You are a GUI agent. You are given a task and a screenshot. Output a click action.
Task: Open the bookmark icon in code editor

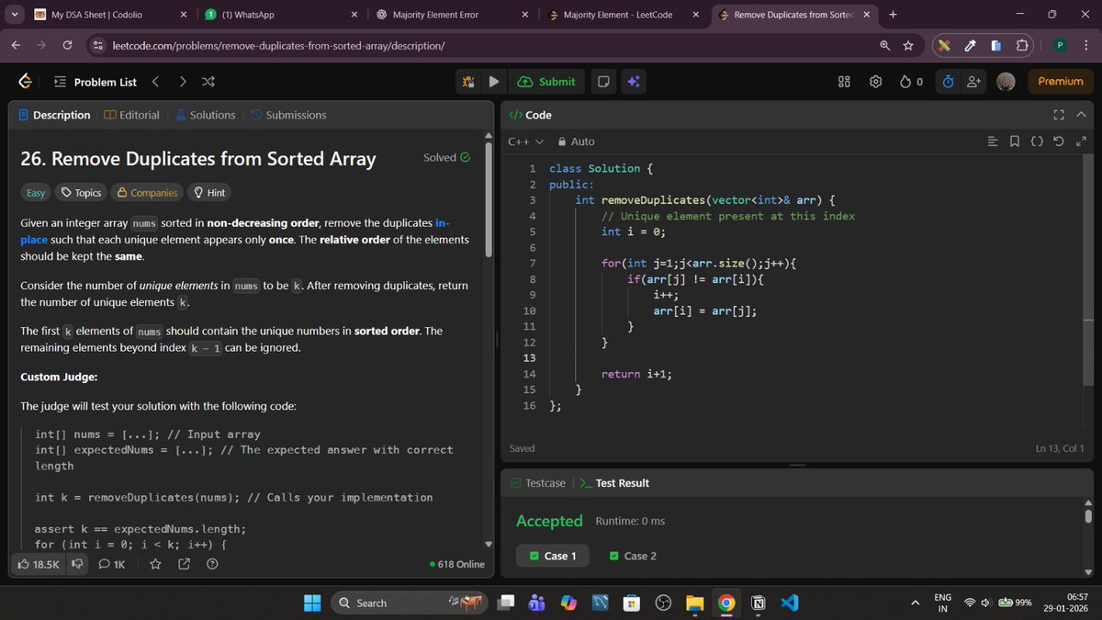pos(1014,141)
